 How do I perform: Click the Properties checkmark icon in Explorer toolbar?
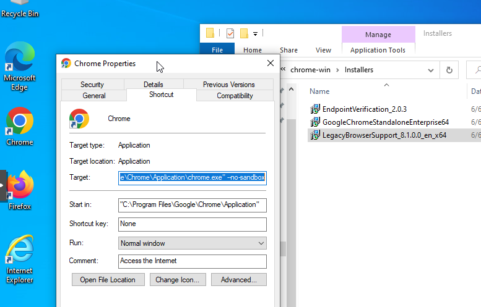[x=230, y=33]
